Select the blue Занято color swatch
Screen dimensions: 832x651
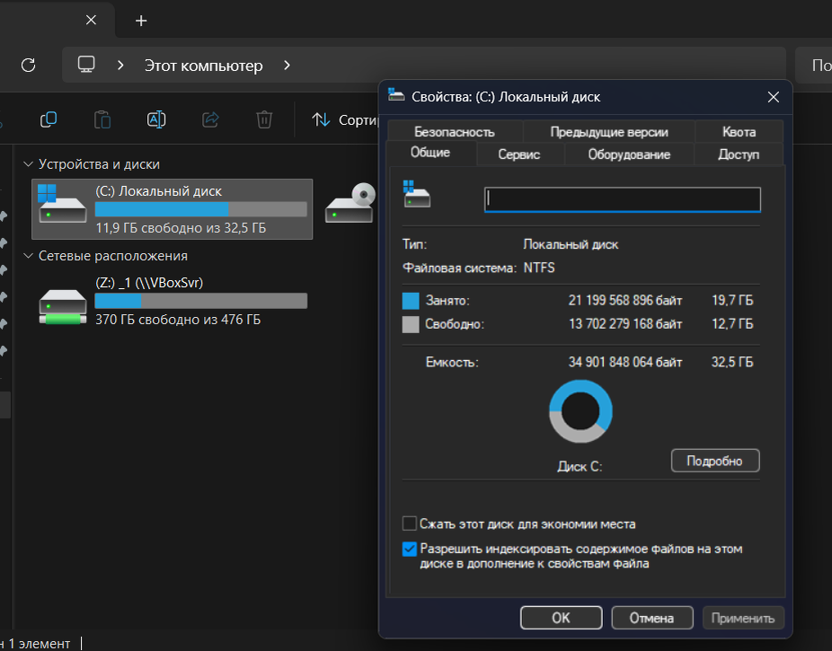(x=411, y=301)
